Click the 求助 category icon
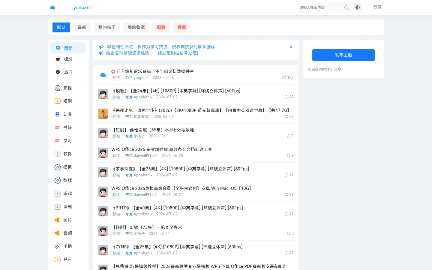The image size is (432, 270). pyautogui.click(x=58, y=246)
